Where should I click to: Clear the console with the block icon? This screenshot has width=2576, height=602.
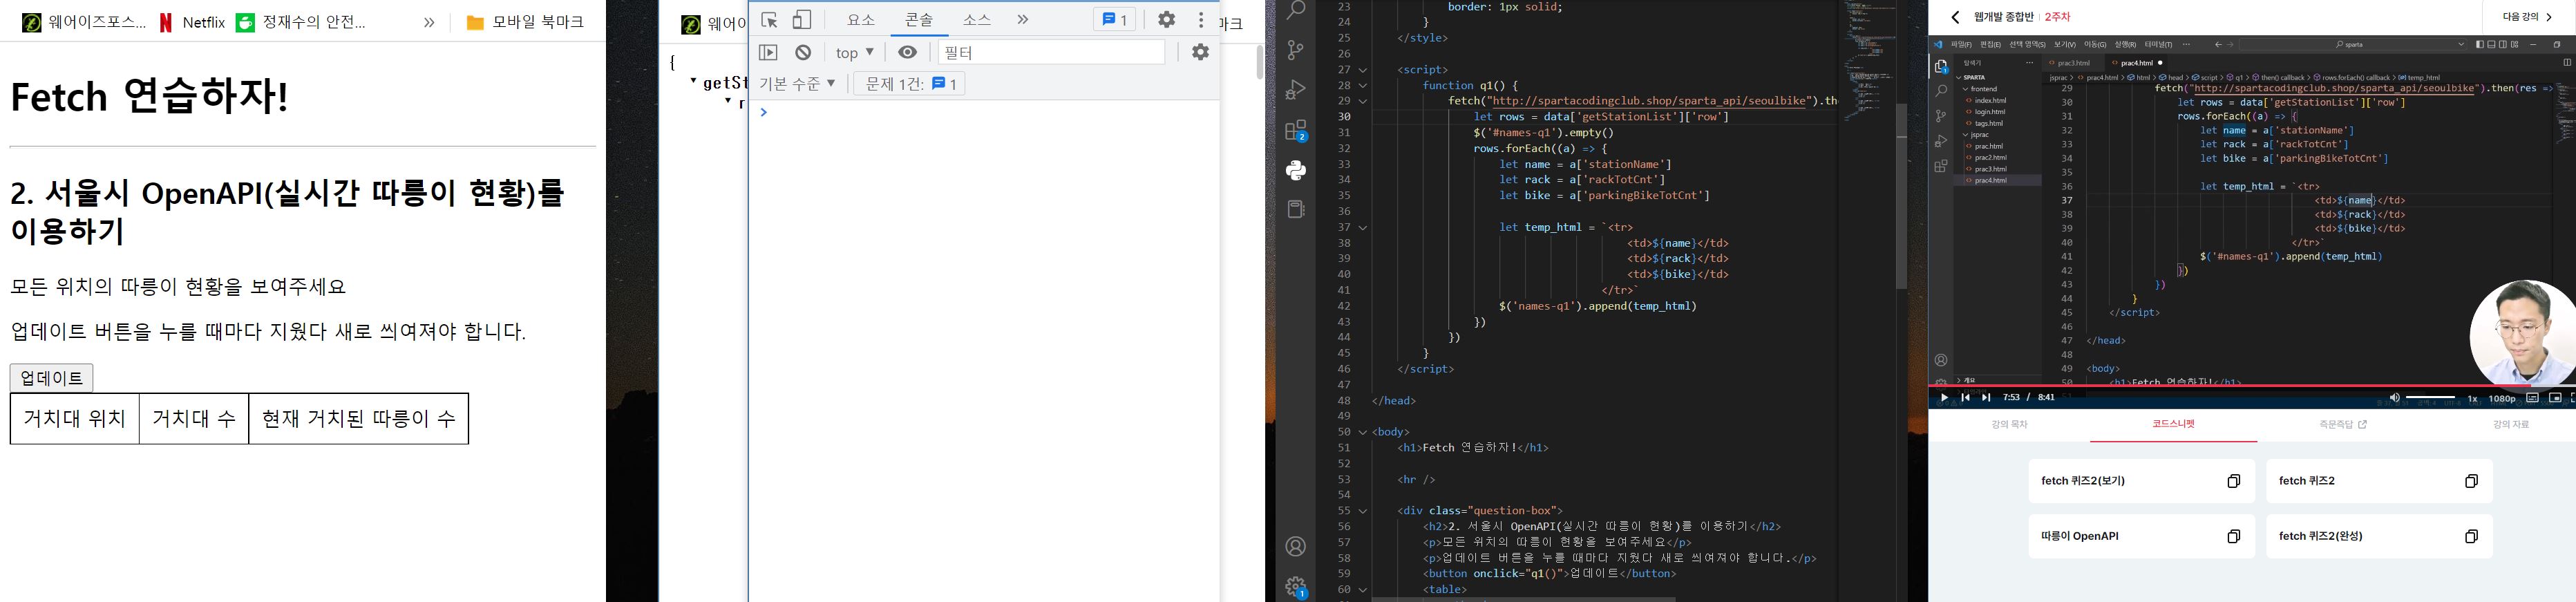tap(803, 52)
